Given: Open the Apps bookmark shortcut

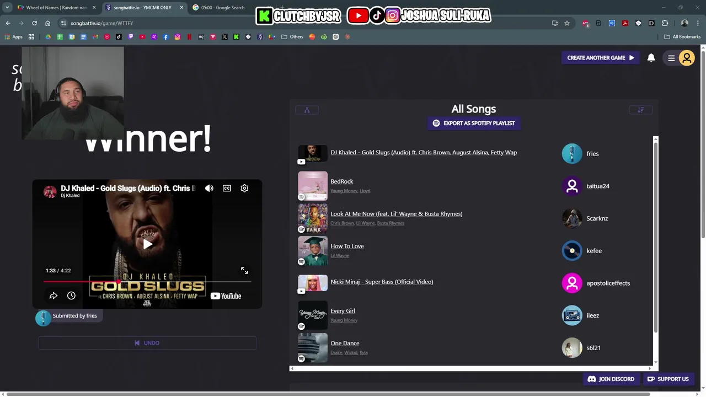Looking at the screenshot, I should [13, 37].
